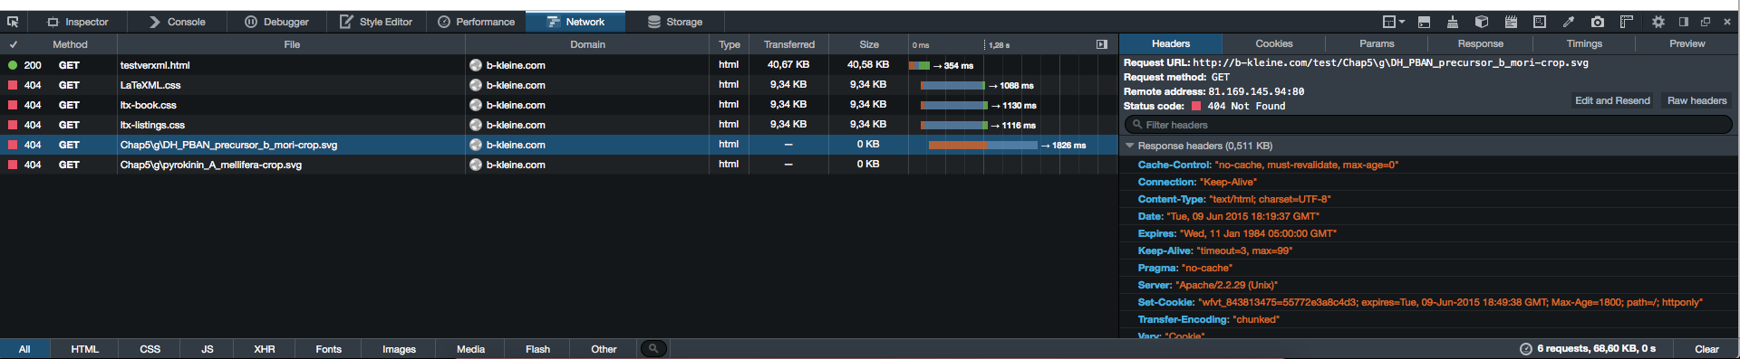Grab a color with the eyedropper icon
This screenshot has width=1740, height=359.
[x=1569, y=22]
